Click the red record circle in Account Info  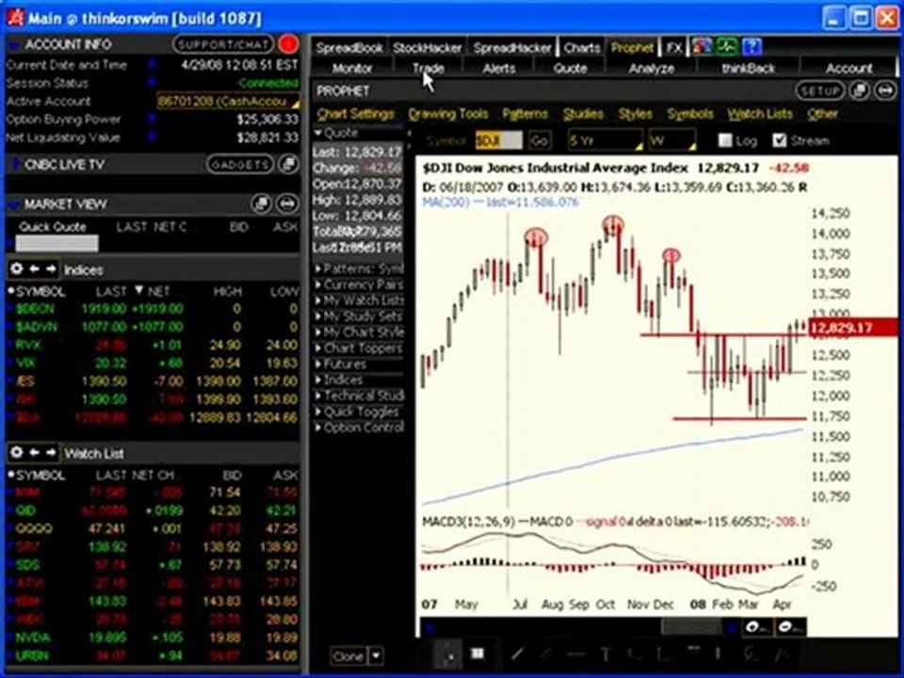tap(288, 44)
